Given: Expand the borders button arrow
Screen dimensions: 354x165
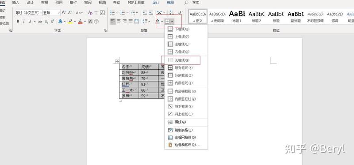Looking at the screenshot, I should (x=172, y=22).
